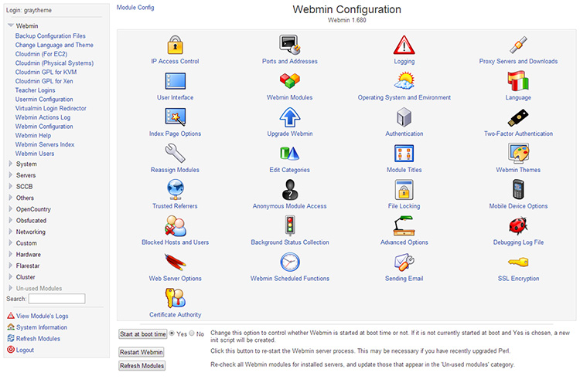
Task: Open Backup Configuration Files in sidebar
Action: pos(50,36)
